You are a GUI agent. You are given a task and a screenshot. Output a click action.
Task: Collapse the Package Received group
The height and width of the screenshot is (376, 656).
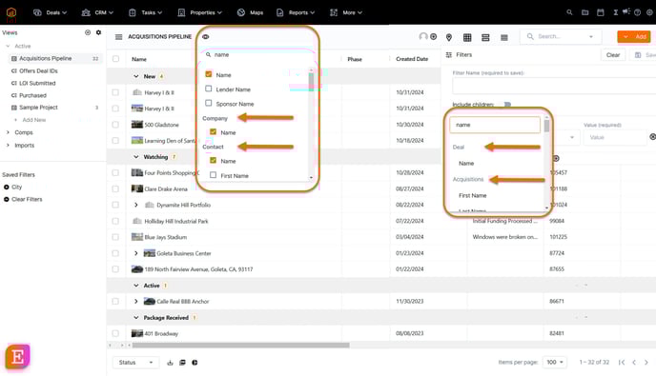136,318
